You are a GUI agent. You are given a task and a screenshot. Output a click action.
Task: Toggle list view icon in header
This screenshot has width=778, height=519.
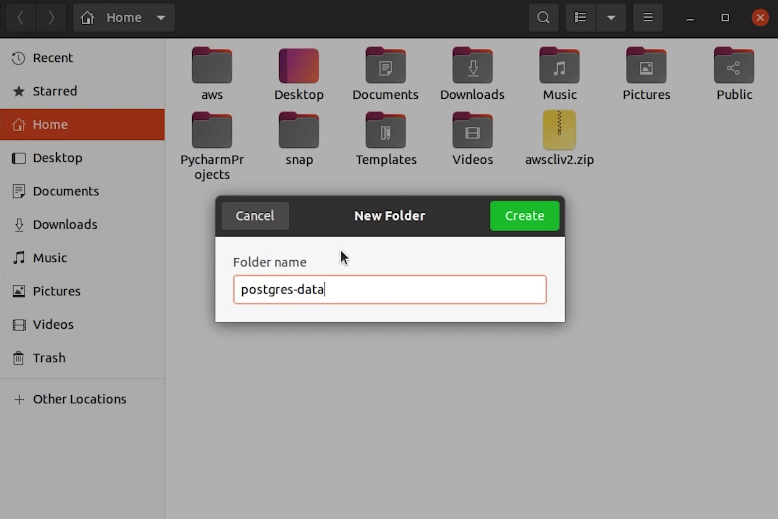581,18
